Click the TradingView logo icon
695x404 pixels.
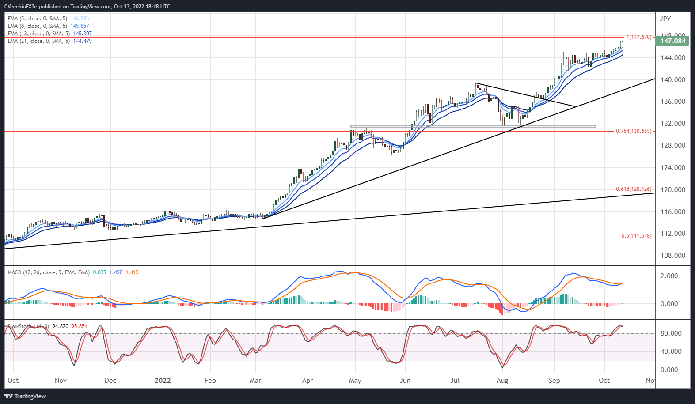coord(8,396)
